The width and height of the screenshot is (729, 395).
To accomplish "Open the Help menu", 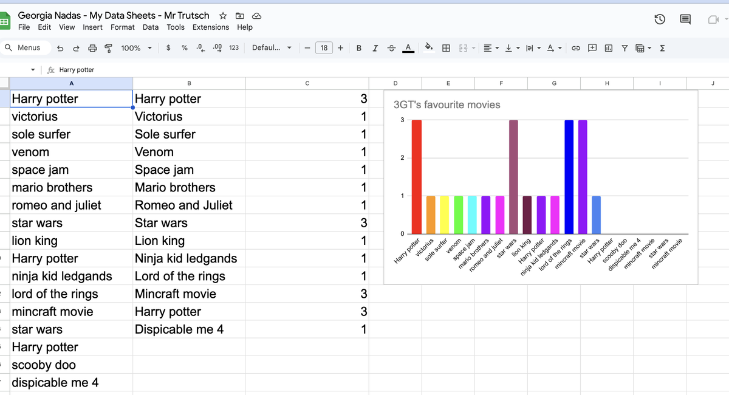I will point(245,27).
